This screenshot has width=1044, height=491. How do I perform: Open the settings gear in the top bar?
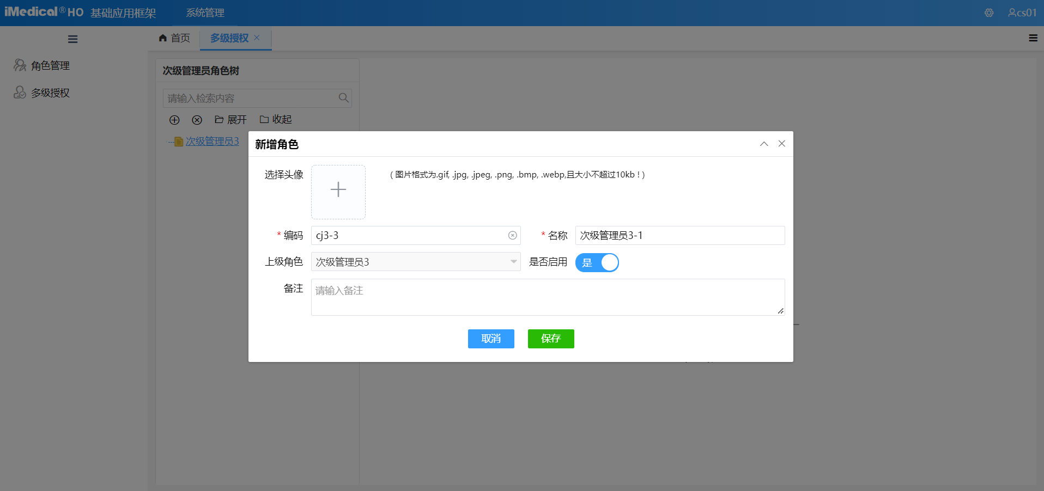988,13
